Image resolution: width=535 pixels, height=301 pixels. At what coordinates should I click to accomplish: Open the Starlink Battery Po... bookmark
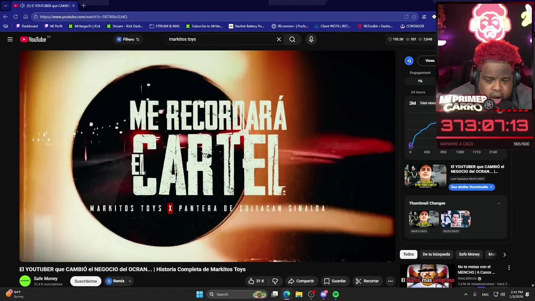pyautogui.click(x=247, y=26)
